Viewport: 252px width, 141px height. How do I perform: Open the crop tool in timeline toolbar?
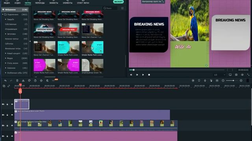[29, 81]
